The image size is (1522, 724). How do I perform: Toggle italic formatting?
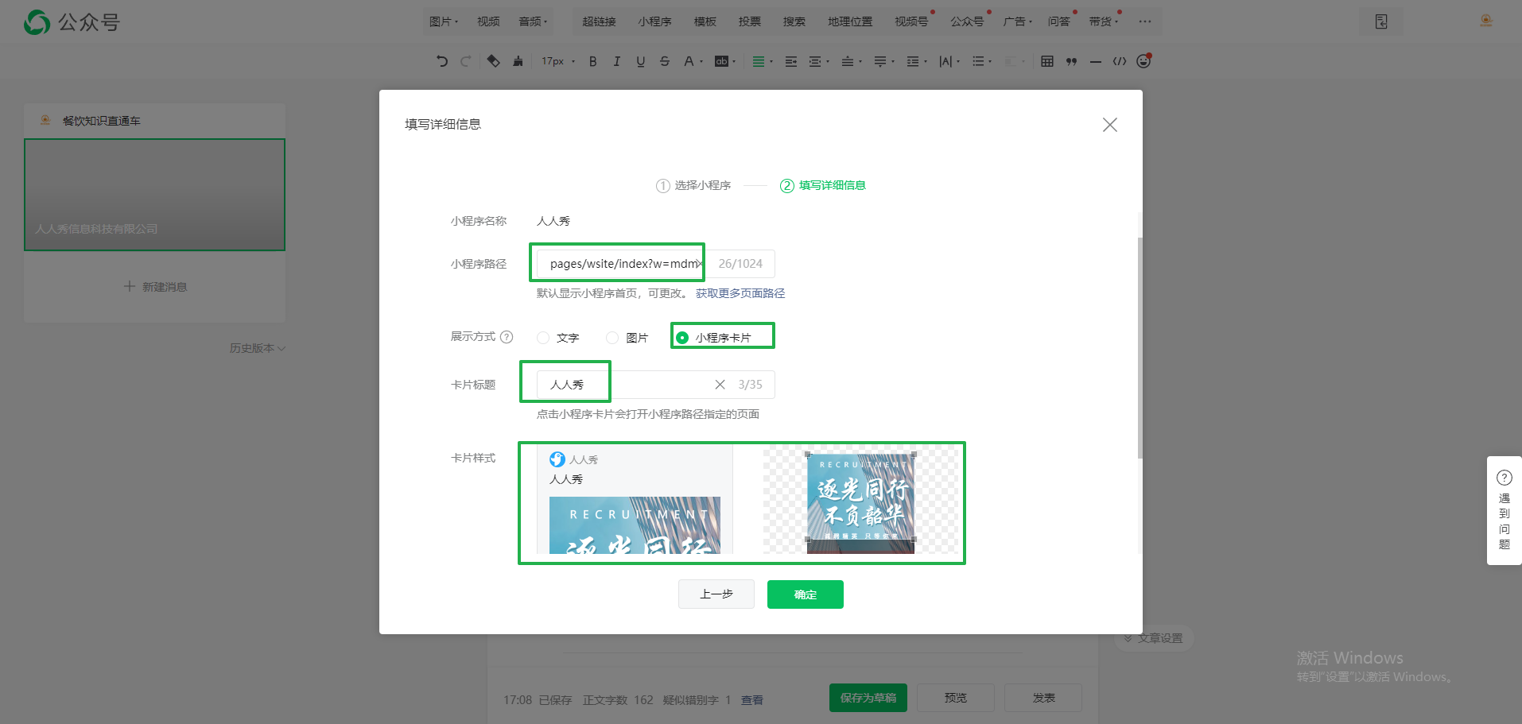(617, 61)
